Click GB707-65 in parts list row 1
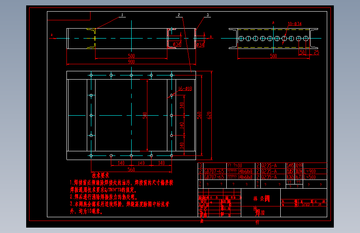This screenshot has width=360, height=233. click(x=214, y=177)
